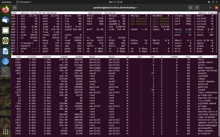
Task: Click the ATOP header hostname text
Action: tap(38, 13)
